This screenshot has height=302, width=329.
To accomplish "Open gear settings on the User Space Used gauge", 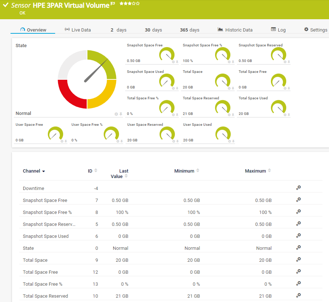I will click(229, 141).
